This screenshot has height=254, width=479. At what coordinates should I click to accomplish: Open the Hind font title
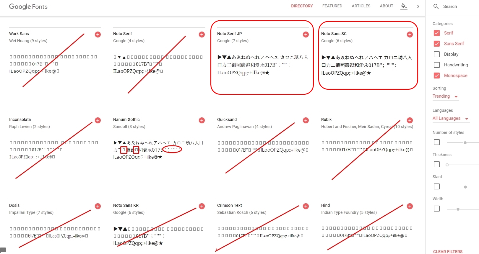point(325,205)
